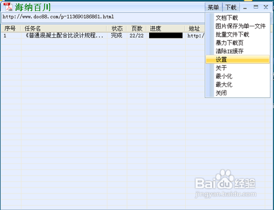The height and width of the screenshot is (210, 274).
Task: Click the 完成 status cell
Action: (117, 36)
